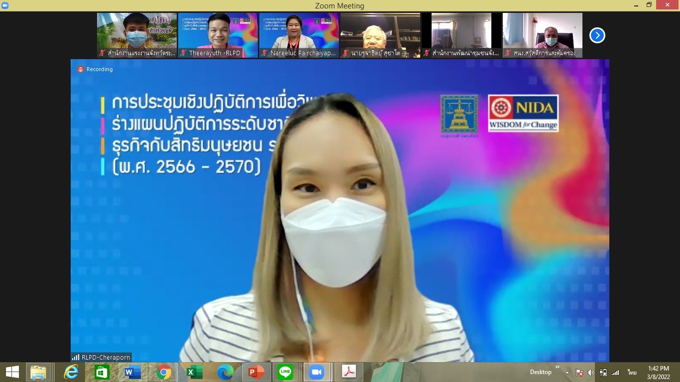Open Zoom from the taskbar
This screenshot has height=382, width=680.
point(316,372)
